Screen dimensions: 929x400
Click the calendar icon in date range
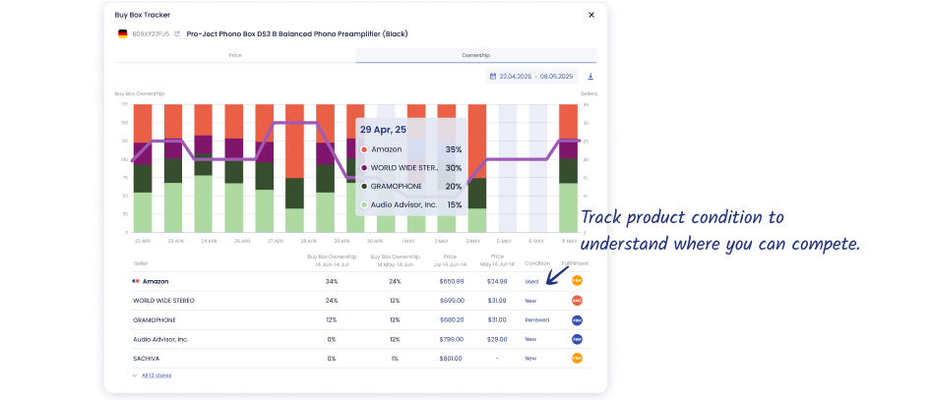pyautogui.click(x=493, y=77)
